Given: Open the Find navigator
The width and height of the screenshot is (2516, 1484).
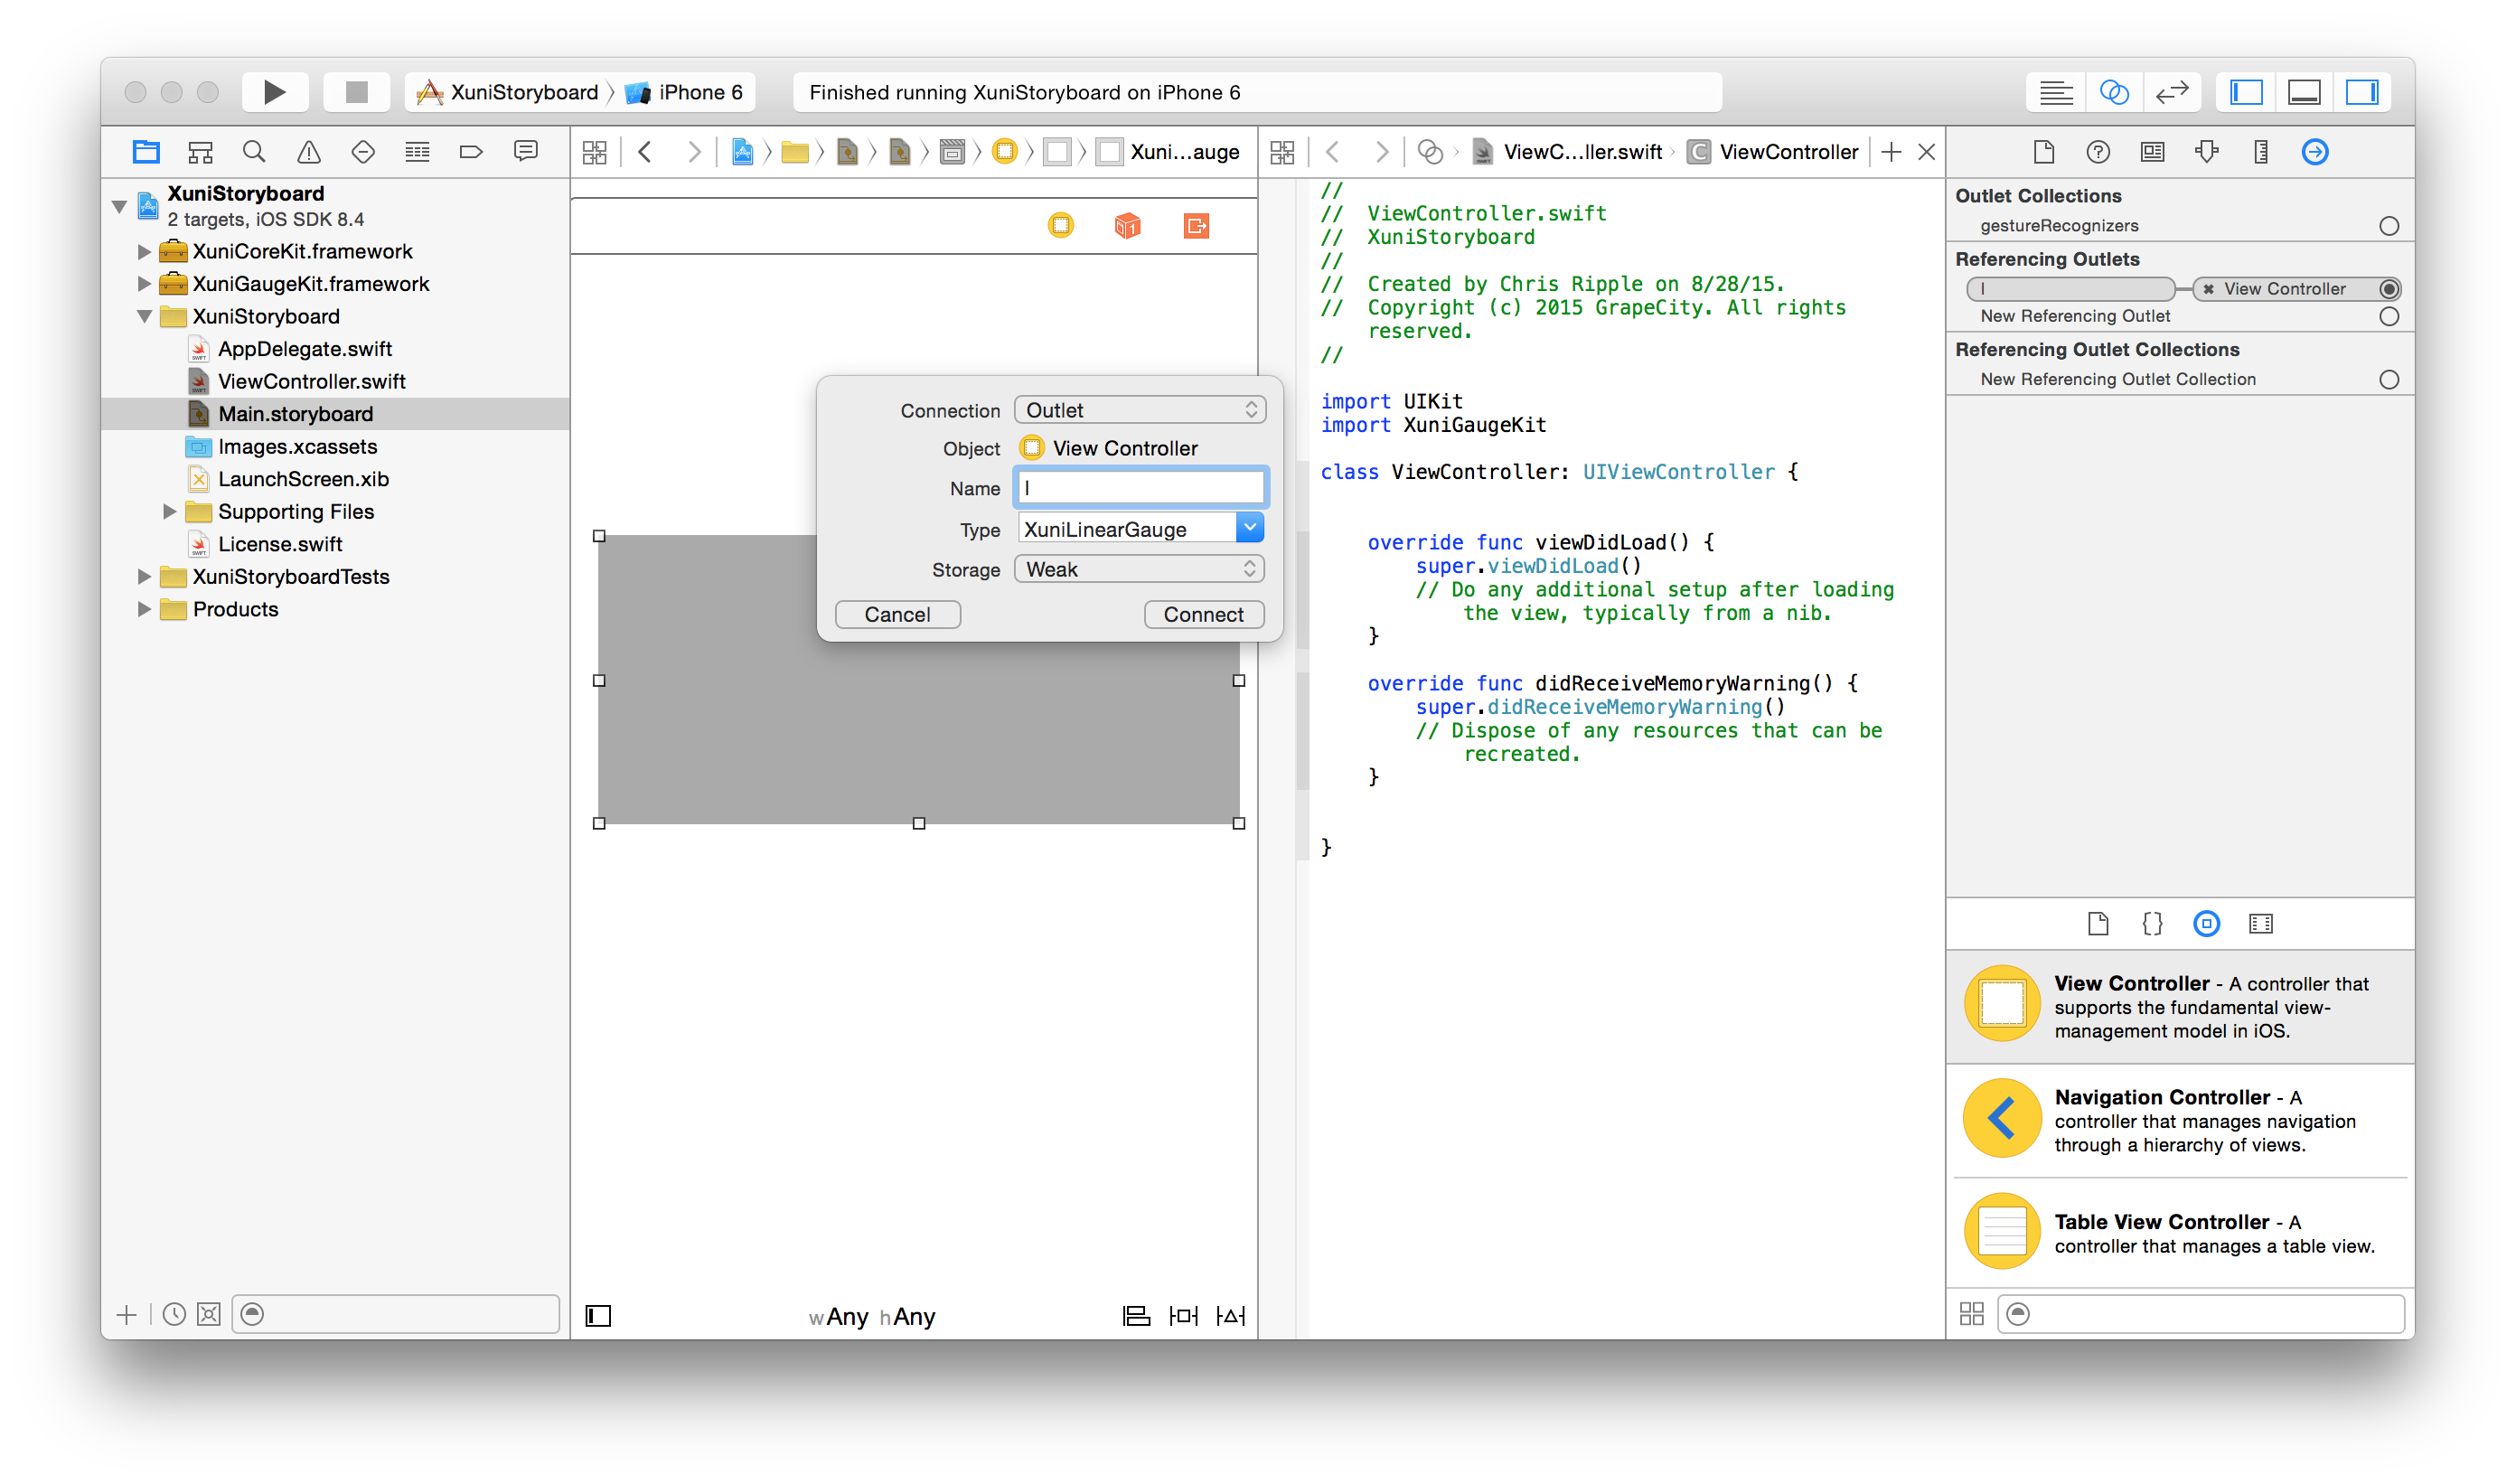Looking at the screenshot, I should click(x=254, y=152).
